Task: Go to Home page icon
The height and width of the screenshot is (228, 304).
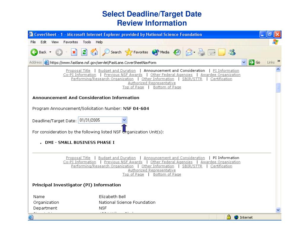Action: pyautogui.click(x=94, y=52)
